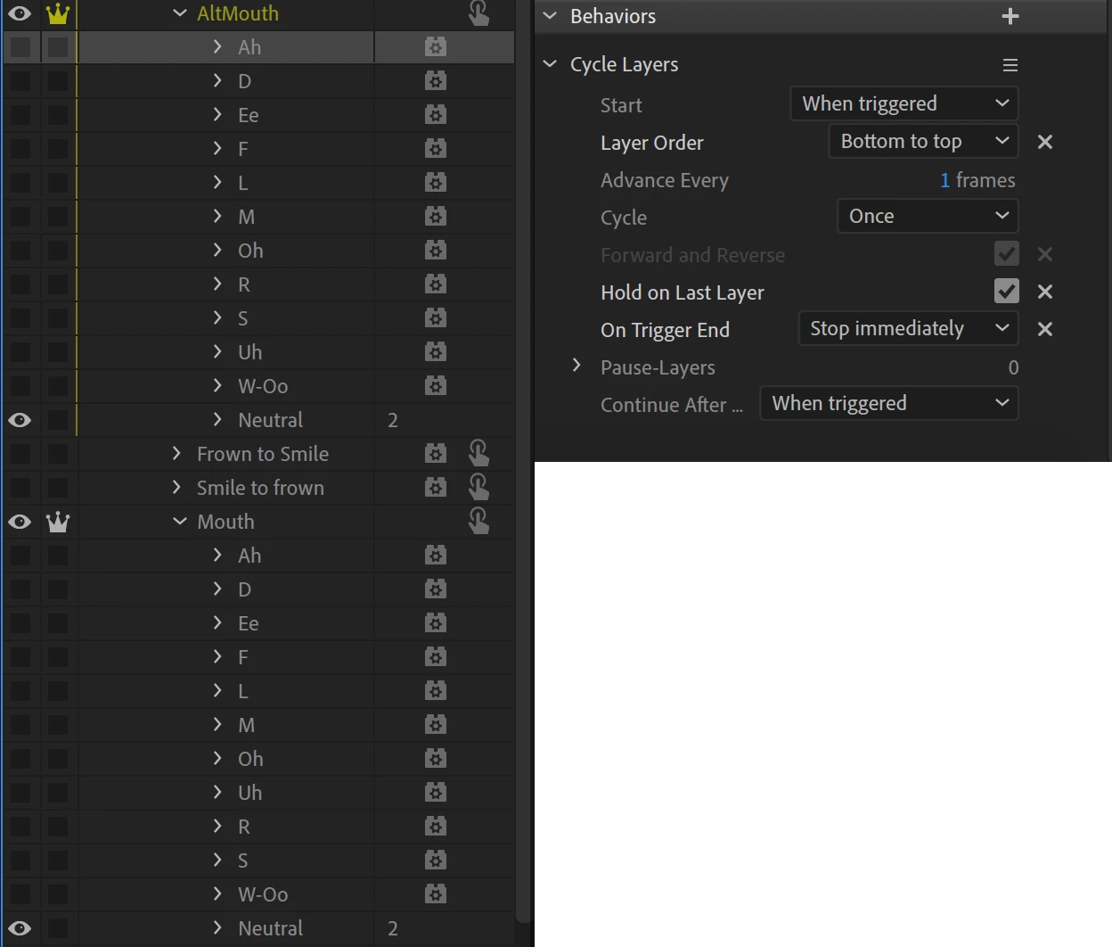Click the crown icon on Mouth row
This screenshot has width=1112, height=947.
click(x=58, y=522)
